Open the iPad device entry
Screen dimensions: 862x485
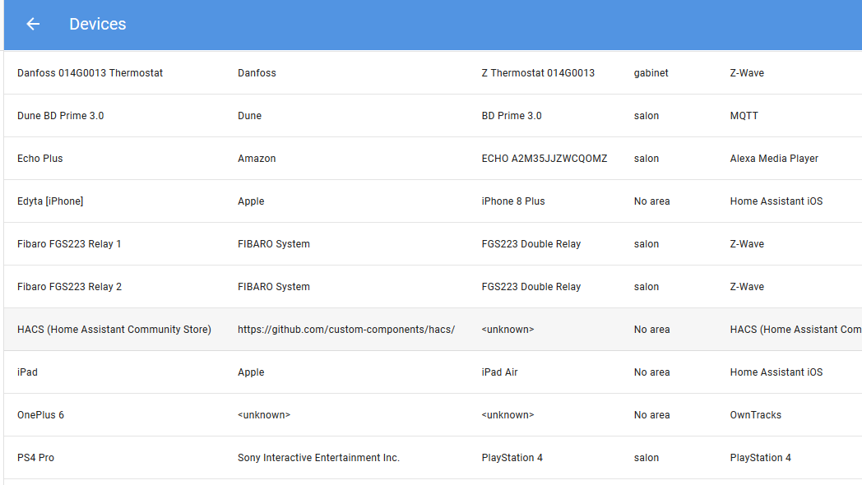coord(26,372)
